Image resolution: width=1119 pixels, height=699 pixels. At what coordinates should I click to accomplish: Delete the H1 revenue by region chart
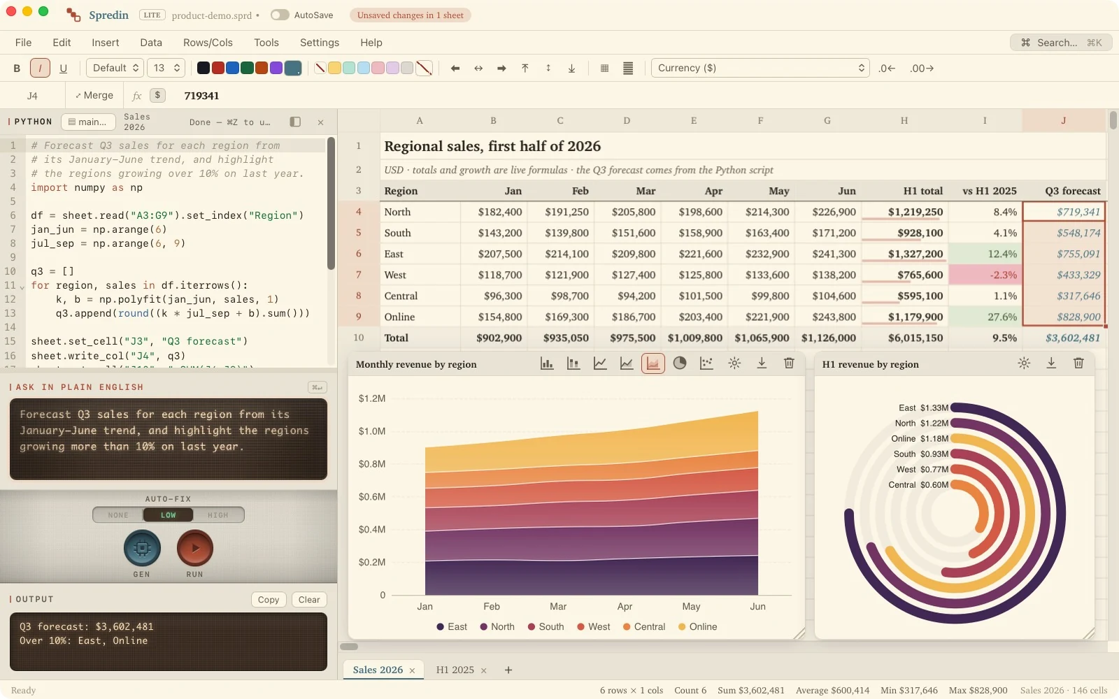point(1078,363)
